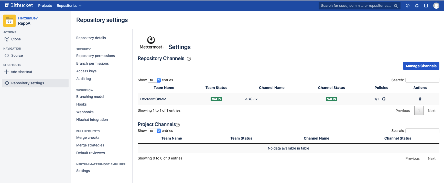Click the VALID badge under Channel Status
This screenshot has height=183, width=444.
coord(331,99)
